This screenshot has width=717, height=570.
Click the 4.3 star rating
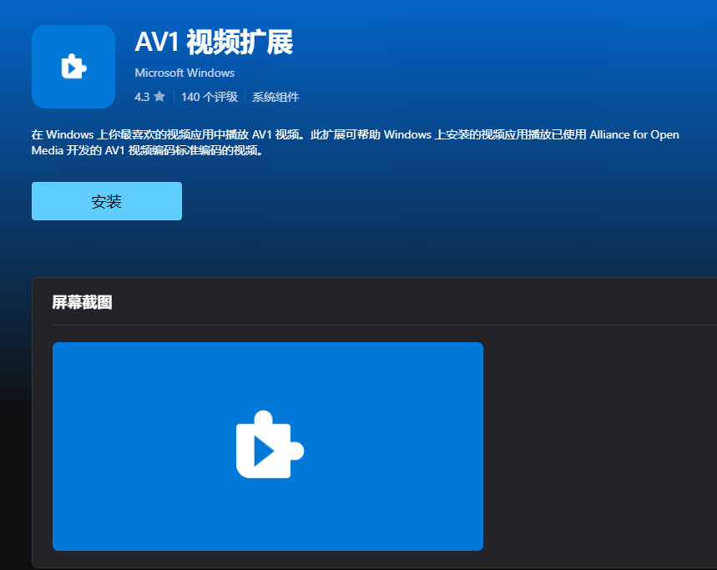click(149, 97)
